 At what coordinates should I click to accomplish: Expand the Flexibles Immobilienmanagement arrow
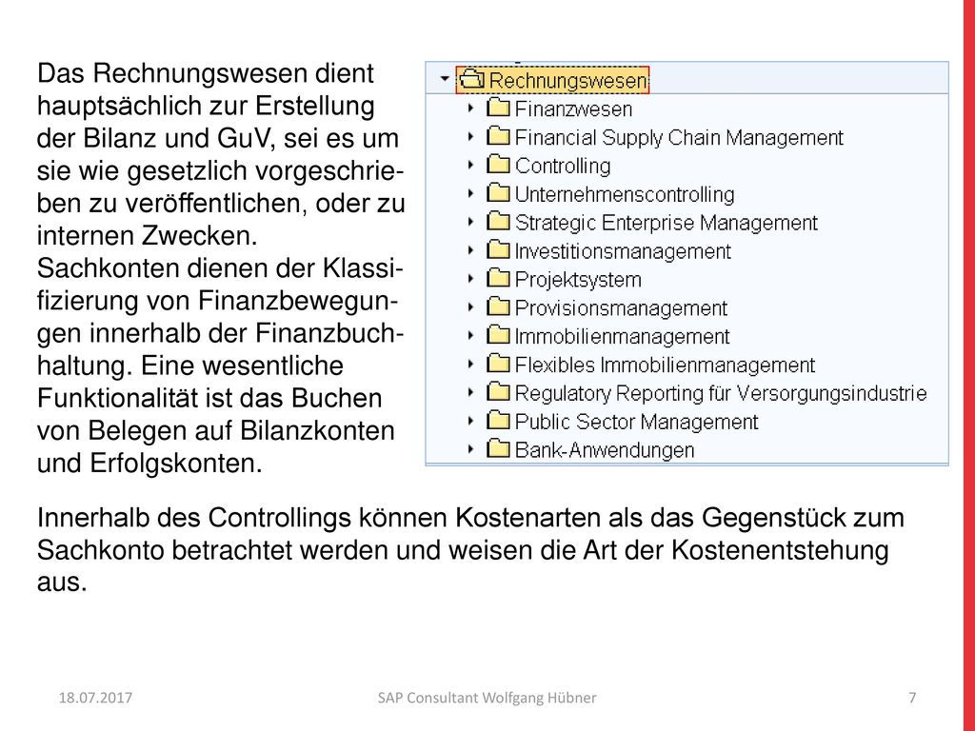click(x=470, y=365)
